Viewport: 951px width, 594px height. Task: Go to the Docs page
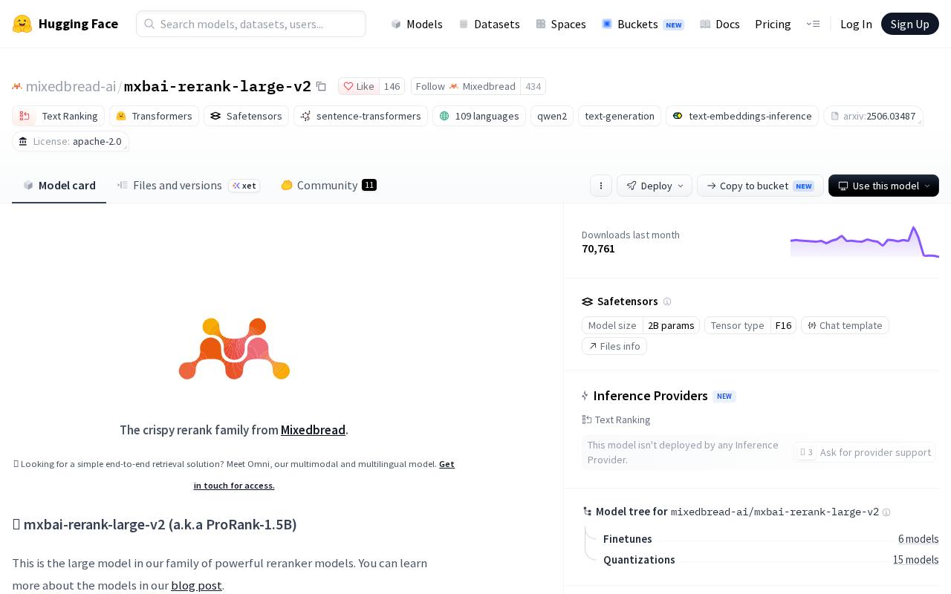[x=720, y=24]
